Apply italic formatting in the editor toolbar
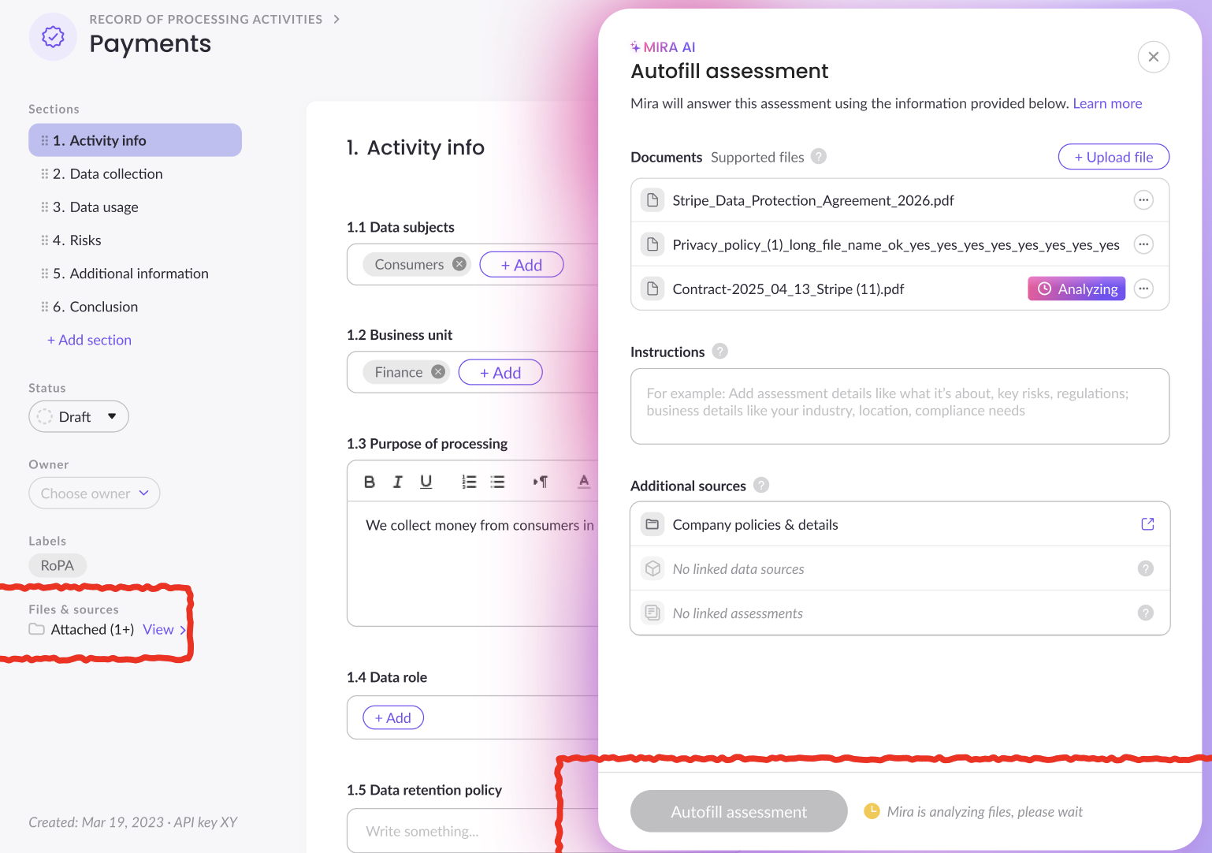This screenshot has height=853, width=1212. 397,482
